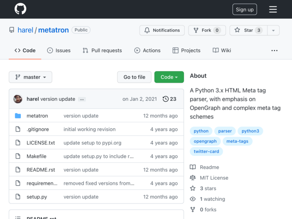The image size is (292, 219).
Task: Go to the Projects tab
Action: click(x=187, y=51)
